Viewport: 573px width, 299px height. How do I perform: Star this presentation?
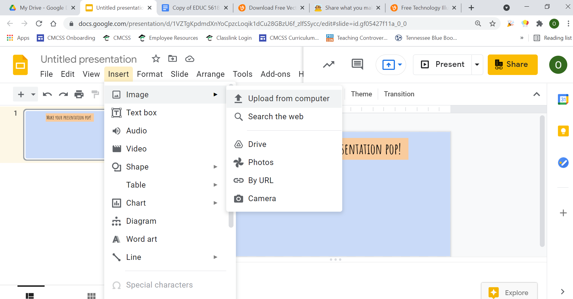pyautogui.click(x=156, y=59)
